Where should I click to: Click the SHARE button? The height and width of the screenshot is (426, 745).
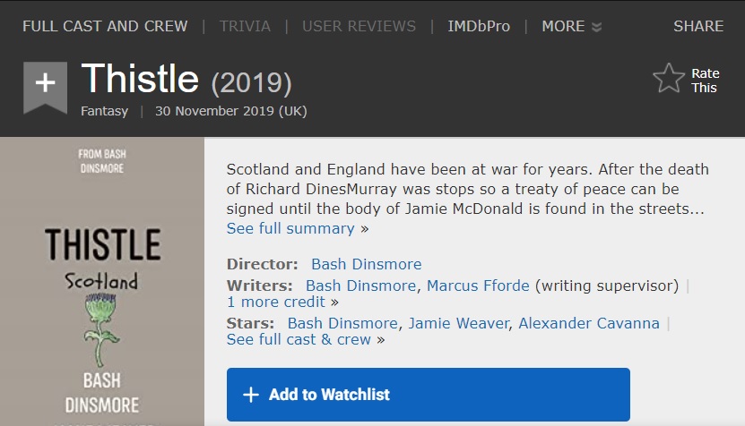698,26
